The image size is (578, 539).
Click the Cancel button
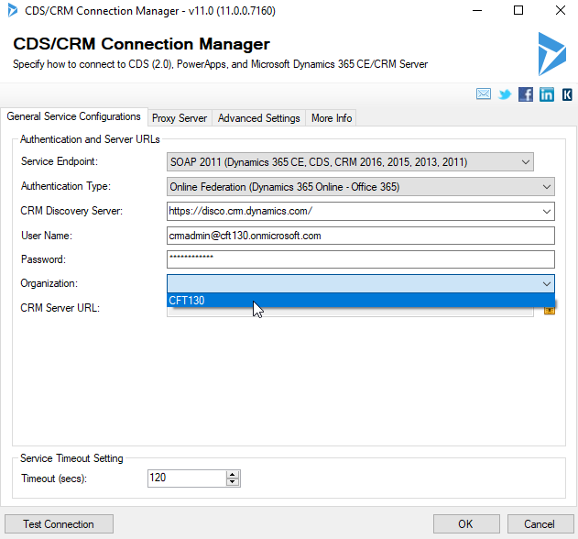tap(540, 523)
